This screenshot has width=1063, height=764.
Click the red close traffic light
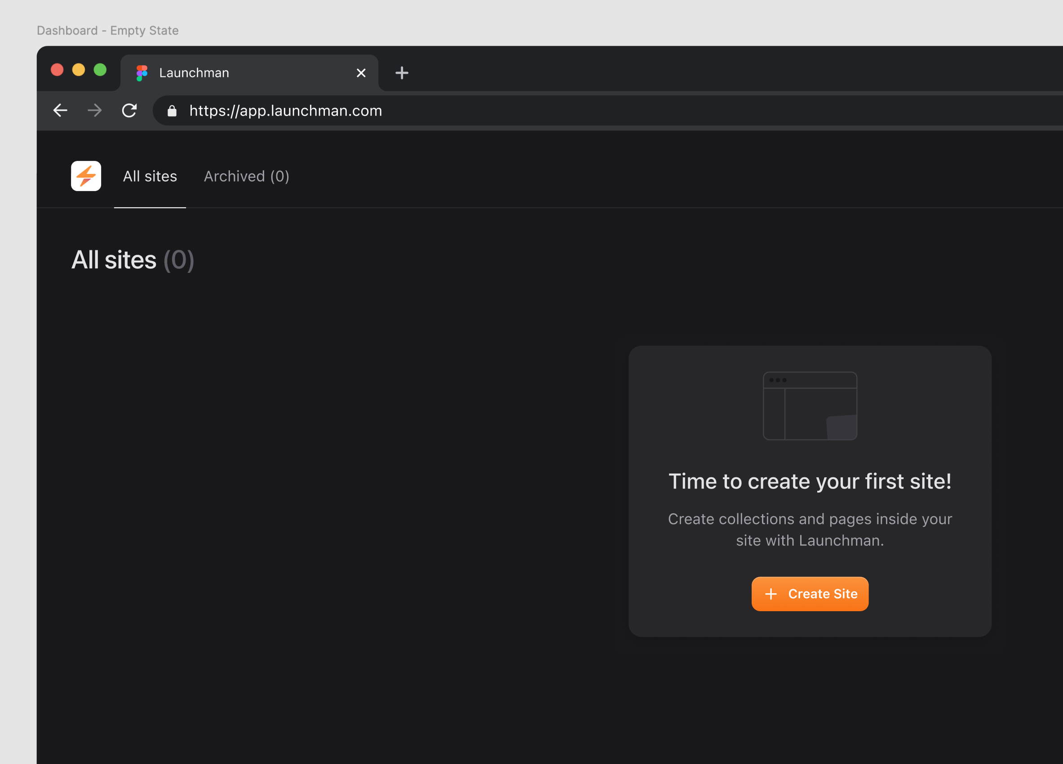[x=57, y=69]
